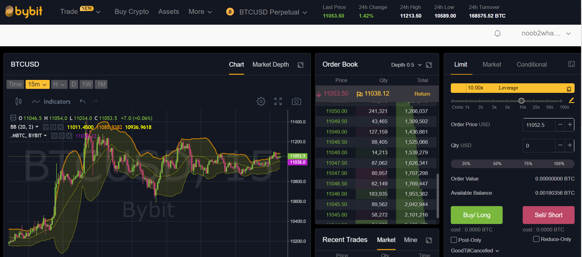Open H hourly interval dropdown

click(59, 84)
